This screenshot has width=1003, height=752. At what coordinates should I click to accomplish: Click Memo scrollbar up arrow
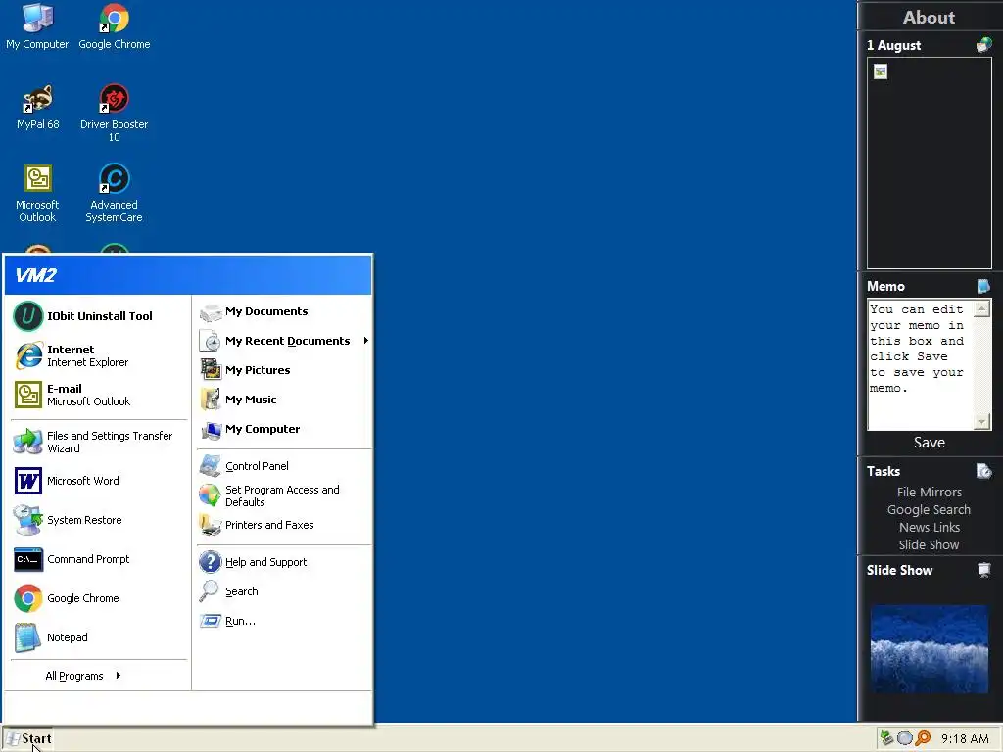(981, 308)
